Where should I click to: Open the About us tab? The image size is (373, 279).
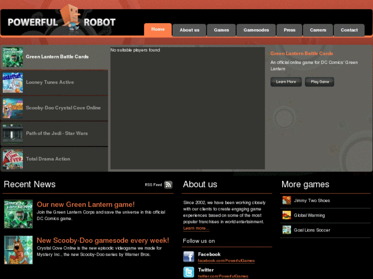pyautogui.click(x=189, y=30)
